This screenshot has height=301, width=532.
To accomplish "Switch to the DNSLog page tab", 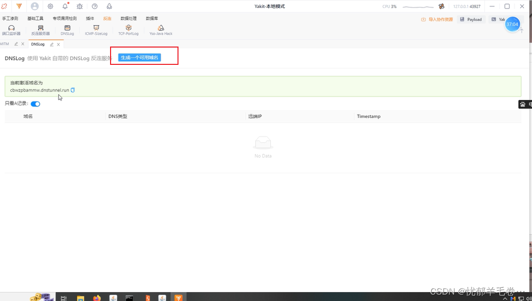I will point(38,45).
